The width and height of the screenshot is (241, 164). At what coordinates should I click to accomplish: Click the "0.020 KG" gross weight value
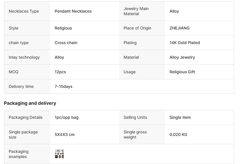[178, 135]
